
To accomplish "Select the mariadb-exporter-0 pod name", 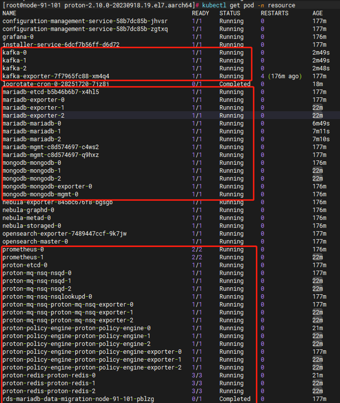I will point(33,100).
